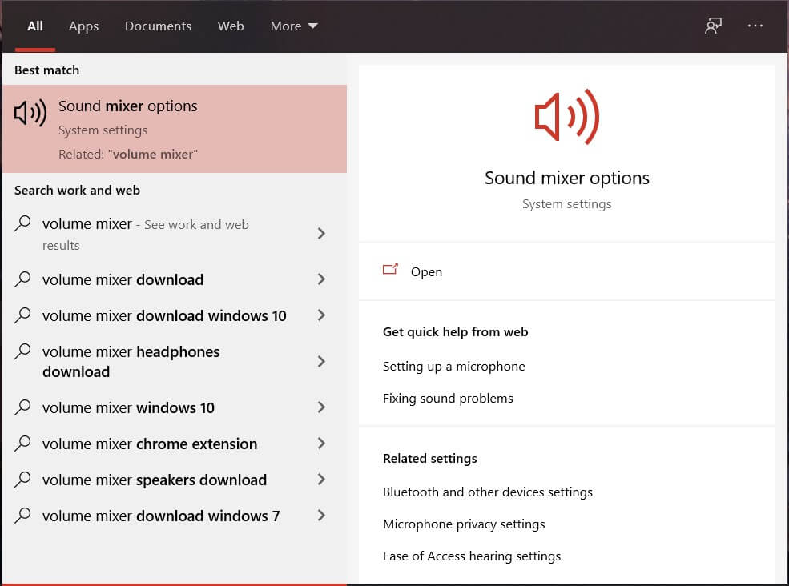Click the Open launch icon
This screenshot has width=789, height=586.
[390, 270]
